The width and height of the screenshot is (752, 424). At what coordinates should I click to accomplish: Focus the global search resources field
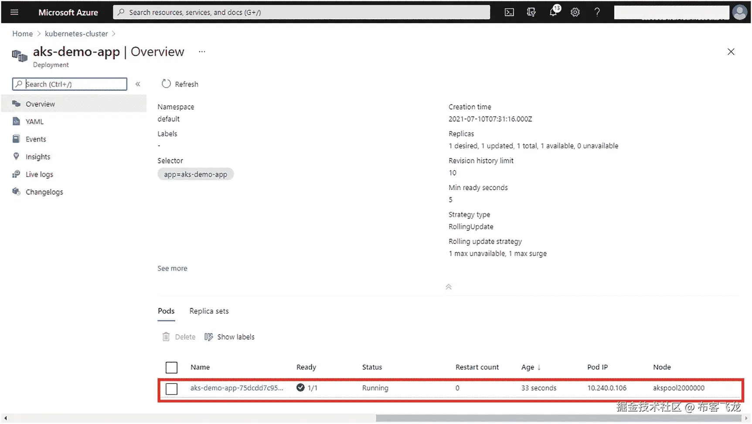301,12
